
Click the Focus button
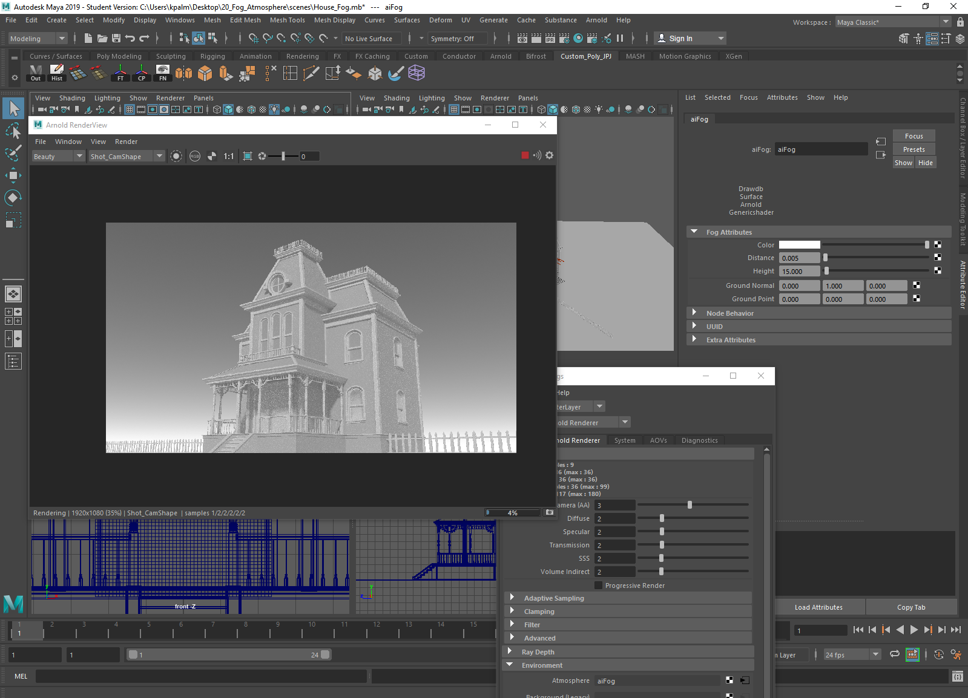coord(914,136)
